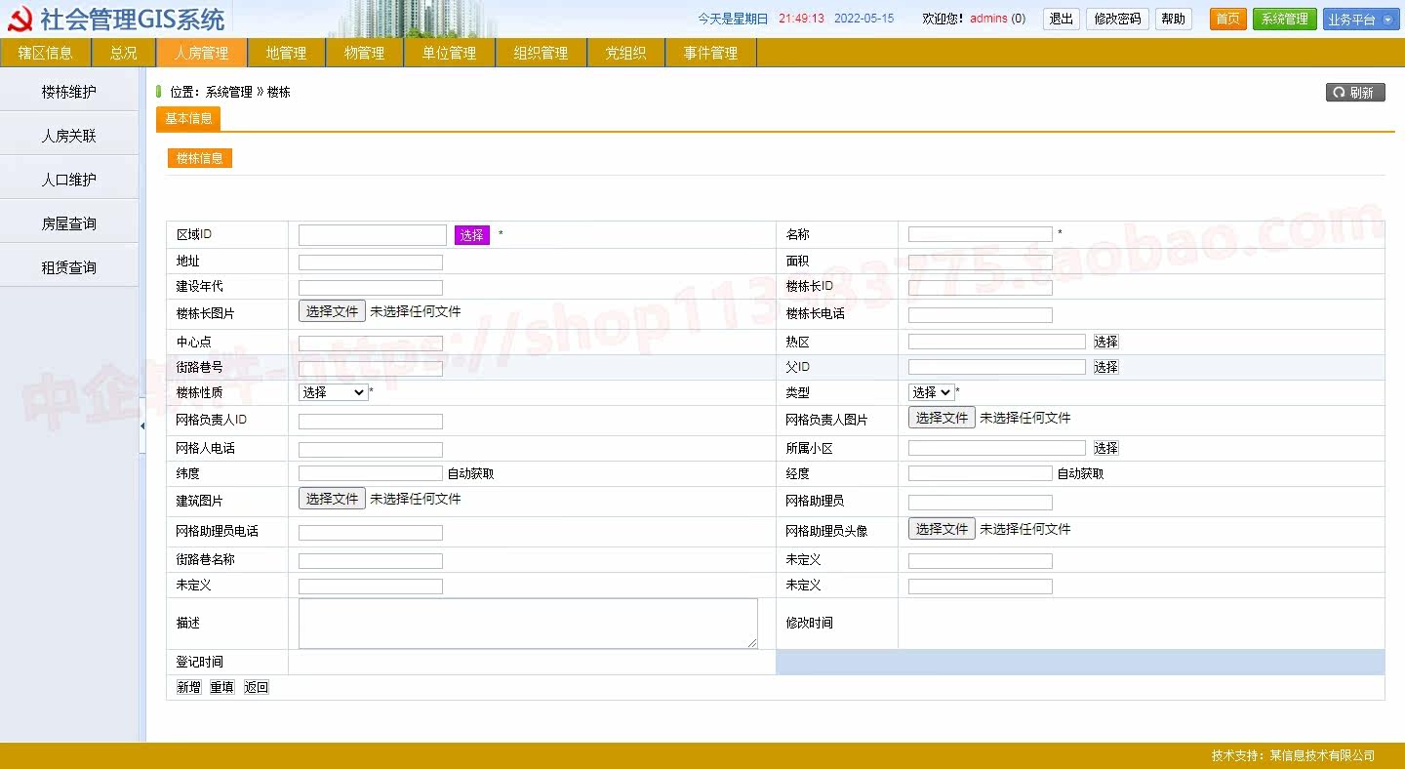Open the 楼栋性质 select dropdown

333,392
